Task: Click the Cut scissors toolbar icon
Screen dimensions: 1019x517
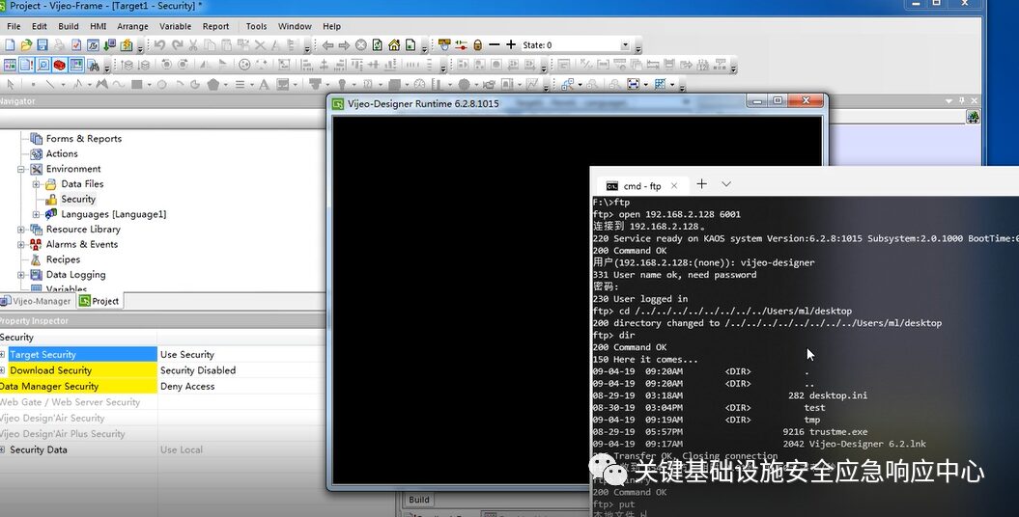Action: tap(193, 44)
